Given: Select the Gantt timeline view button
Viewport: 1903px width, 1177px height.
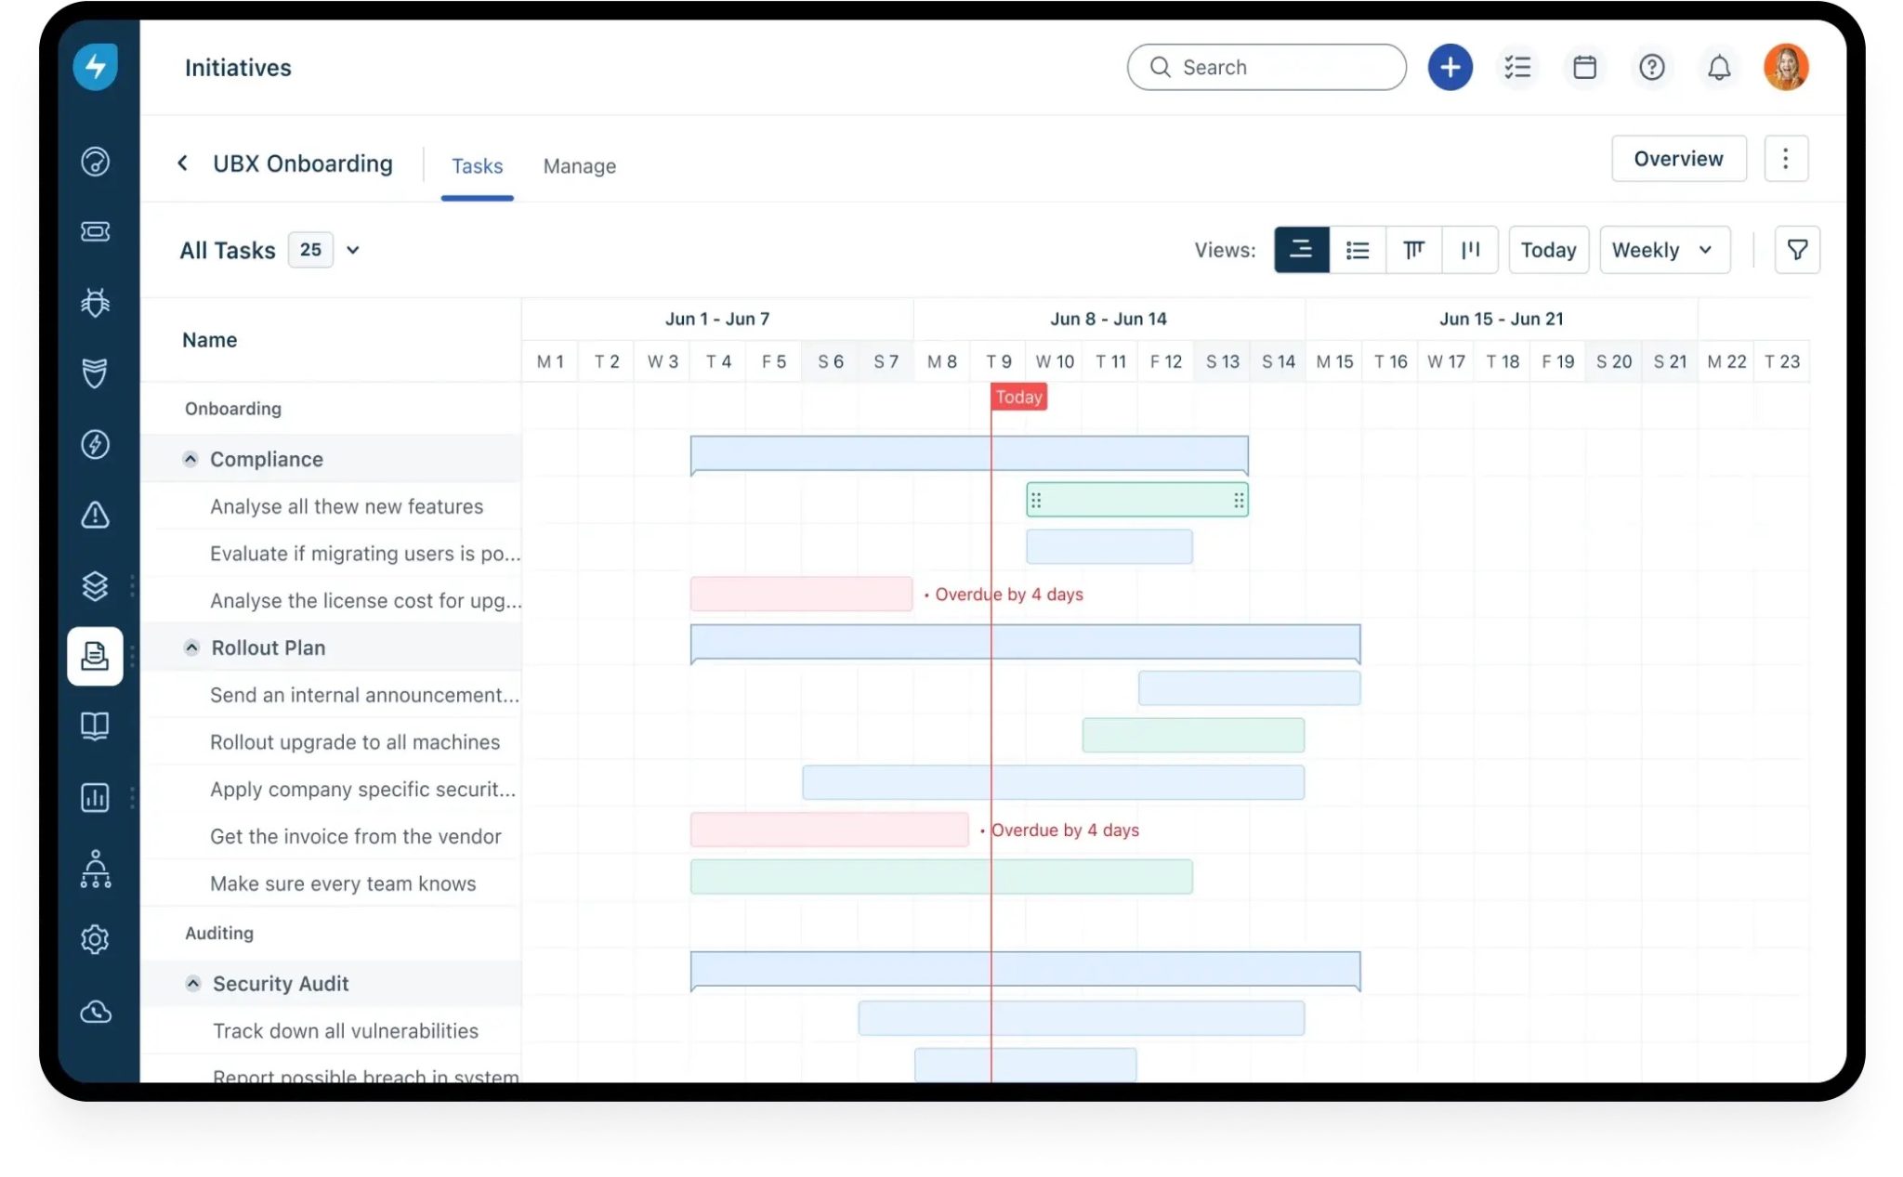Looking at the screenshot, I should click(1301, 250).
